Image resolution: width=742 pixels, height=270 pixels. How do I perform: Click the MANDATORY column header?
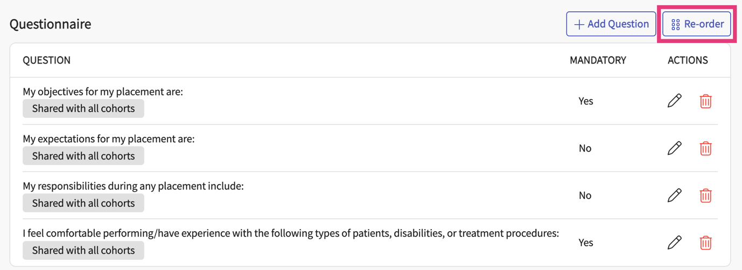[598, 60]
